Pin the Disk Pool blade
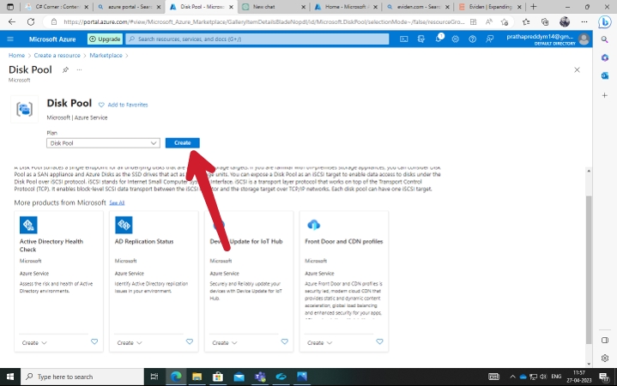 pyautogui.click(x=65, y=69)
